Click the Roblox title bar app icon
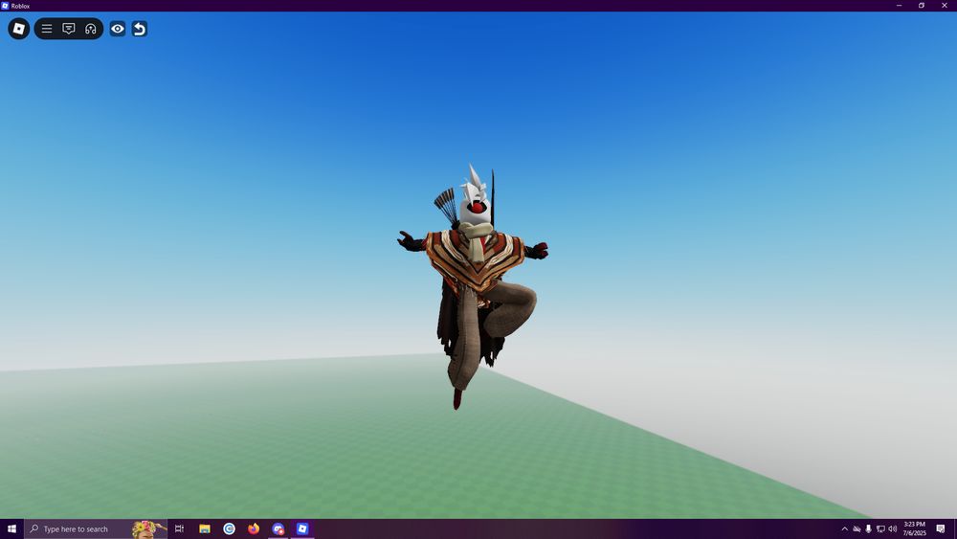The width and height of the screenshot is (957, 539). 5,6
